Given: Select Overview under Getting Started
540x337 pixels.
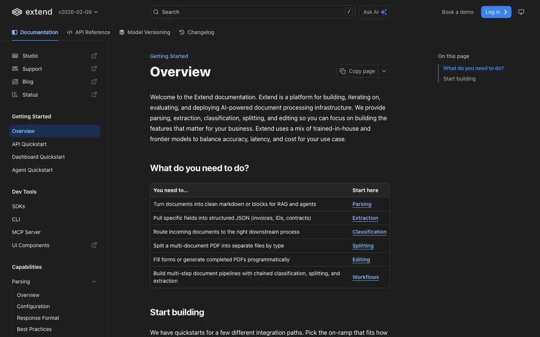Looking at the screenshot, I should [x=54, y=131].
